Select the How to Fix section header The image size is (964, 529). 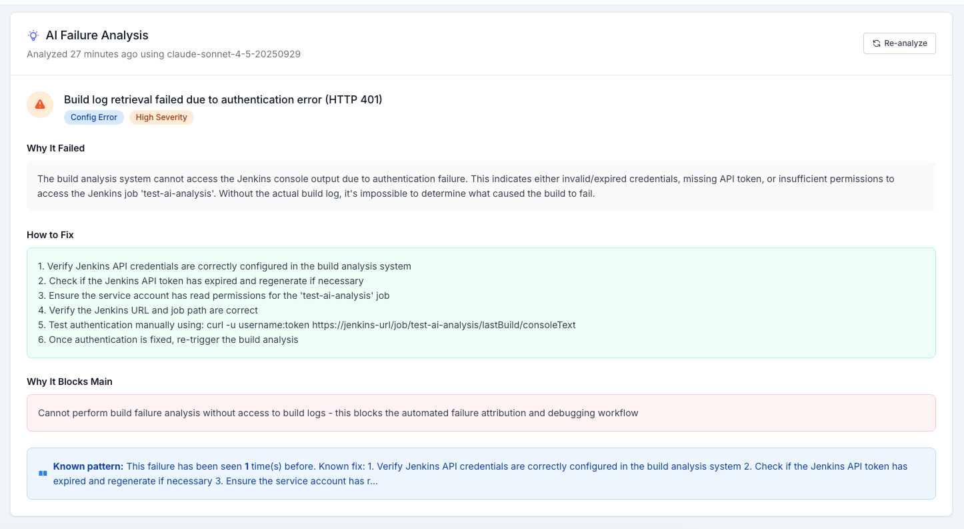(50, 235)
